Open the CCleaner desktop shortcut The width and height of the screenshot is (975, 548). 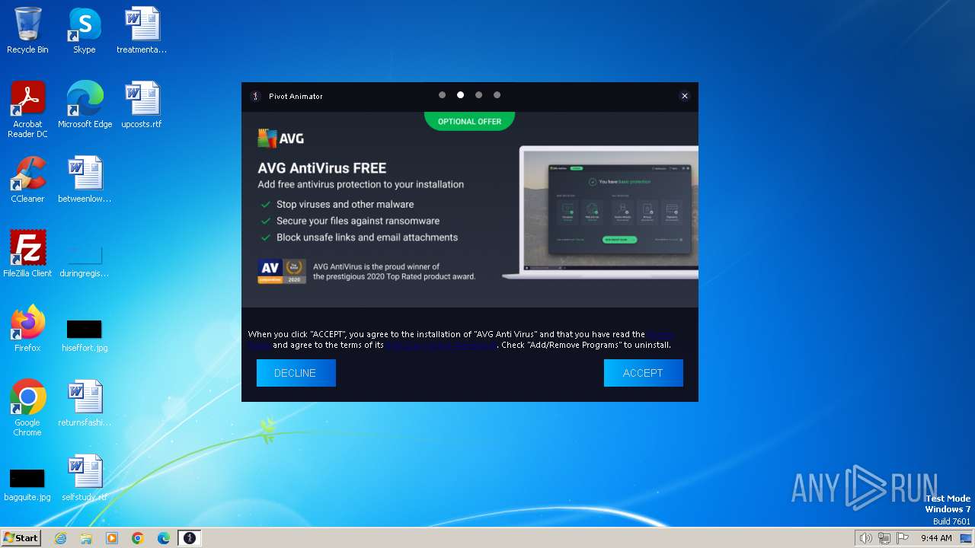click(x=27, y=180)
